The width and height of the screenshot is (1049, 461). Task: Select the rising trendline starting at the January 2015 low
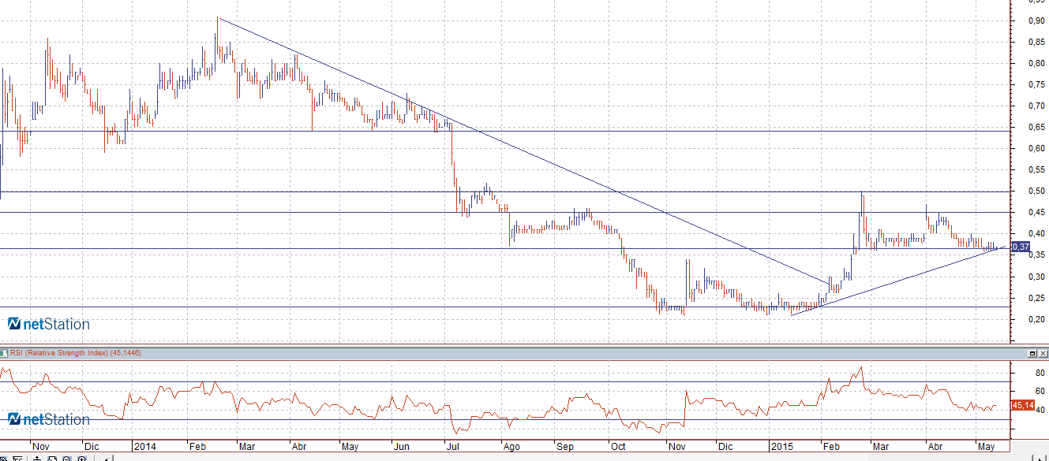point(897,281)
